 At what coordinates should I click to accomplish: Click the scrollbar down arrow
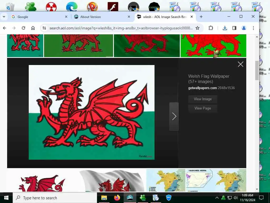pyautogui.click(x=257, y=189)
